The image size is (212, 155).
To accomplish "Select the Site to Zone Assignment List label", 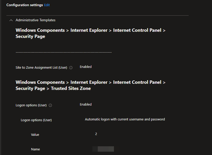I will (41, 68).
